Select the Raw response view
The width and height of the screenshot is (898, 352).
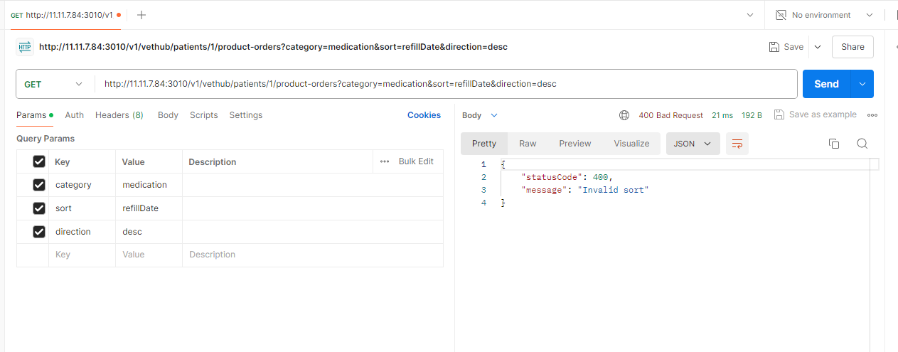coord(528,144)
